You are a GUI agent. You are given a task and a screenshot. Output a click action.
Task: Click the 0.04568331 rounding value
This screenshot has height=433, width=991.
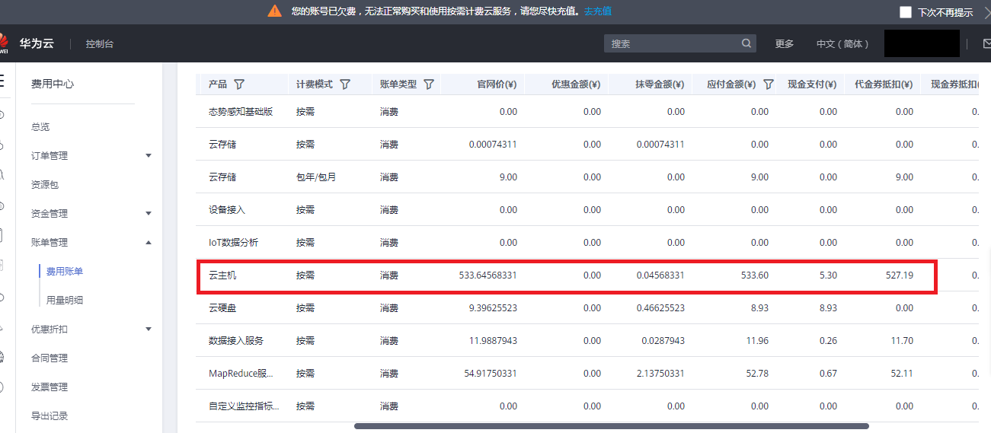660,275
